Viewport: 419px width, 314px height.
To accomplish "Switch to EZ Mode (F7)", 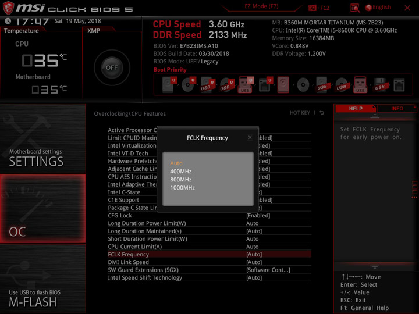I will tap(261, 6).
